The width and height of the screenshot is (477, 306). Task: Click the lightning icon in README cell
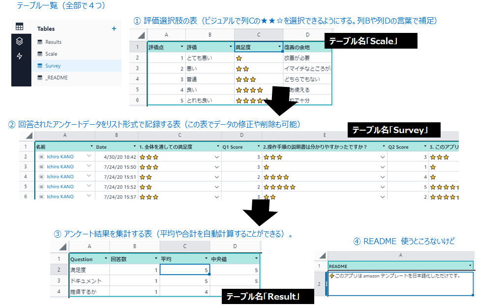[332, 276]
